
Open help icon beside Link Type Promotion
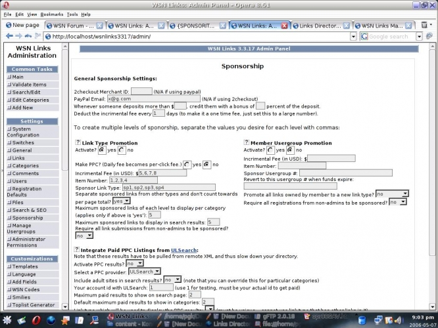click(78, 142)
